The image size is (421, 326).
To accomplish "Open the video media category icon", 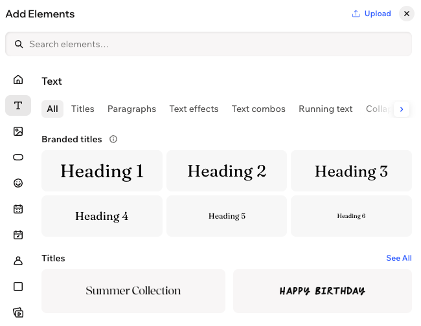I will click(18, 312).
